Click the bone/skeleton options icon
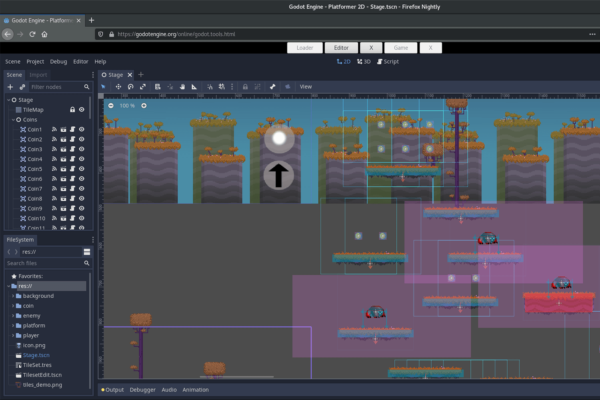The width and height of the screenshot is (600, 400). [x=272, y=87]
